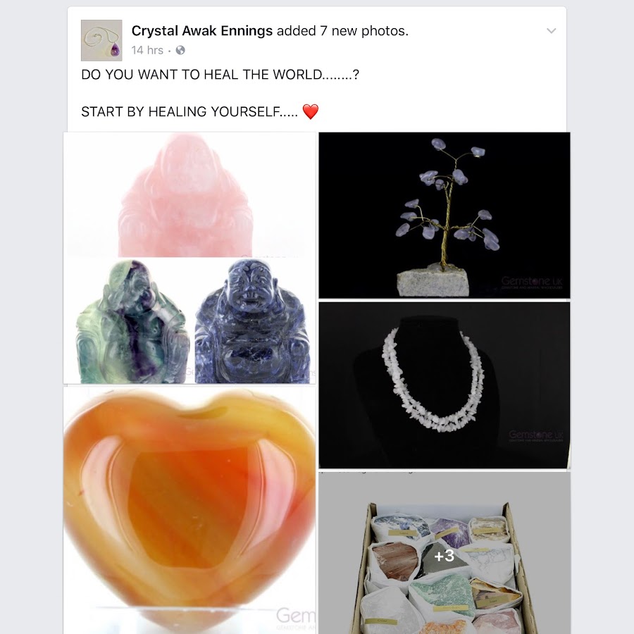
Task: Click the Gemstone UK watermark on necklace photo
Action: click(535, 436)
